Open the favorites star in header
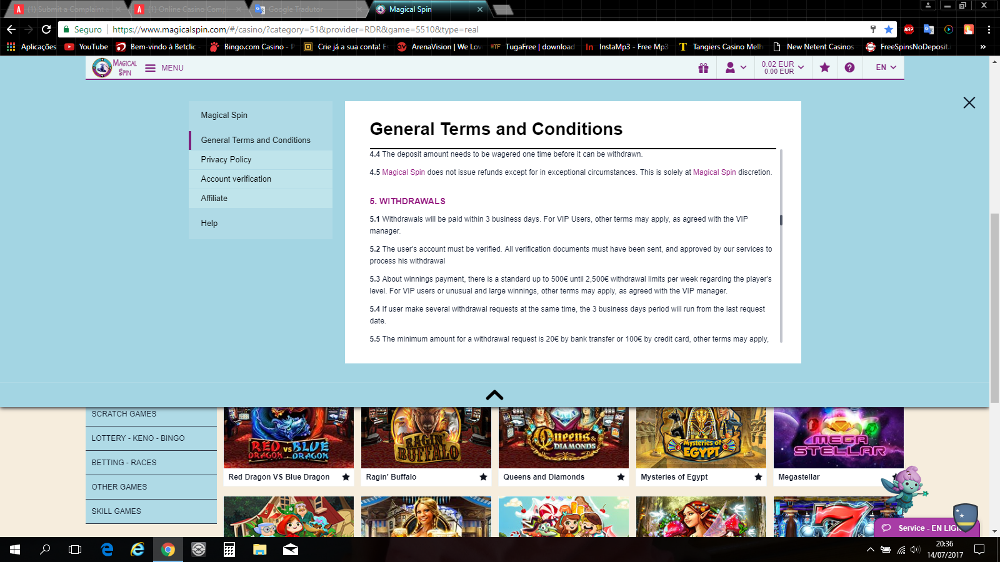The width and height of the screenshot is (1000, 562). click(825, 67)
